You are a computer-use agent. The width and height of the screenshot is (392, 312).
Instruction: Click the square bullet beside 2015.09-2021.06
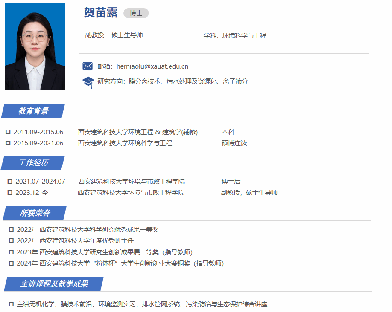coord(8,143)
